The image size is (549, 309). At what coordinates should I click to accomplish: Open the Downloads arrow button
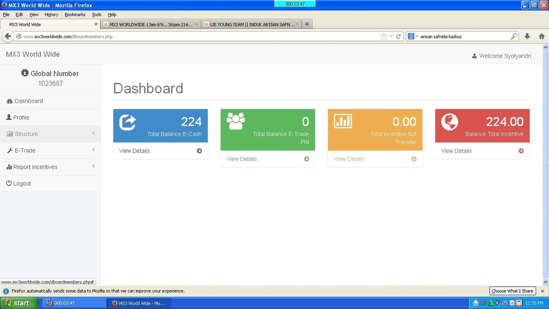click(527, 36)
